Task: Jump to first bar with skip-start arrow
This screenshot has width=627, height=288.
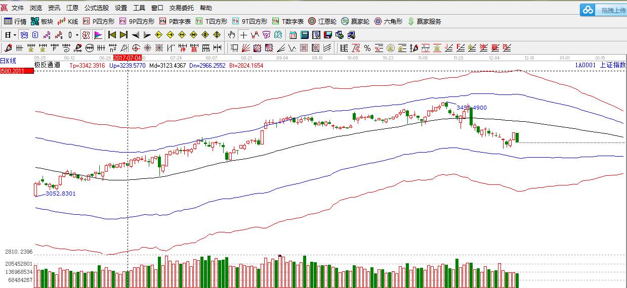Action: [x=112, y=35]
